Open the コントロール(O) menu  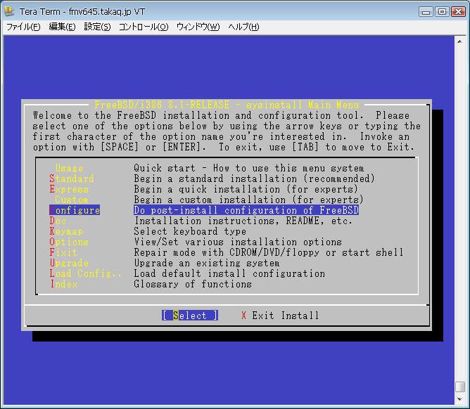pos(143,27)
